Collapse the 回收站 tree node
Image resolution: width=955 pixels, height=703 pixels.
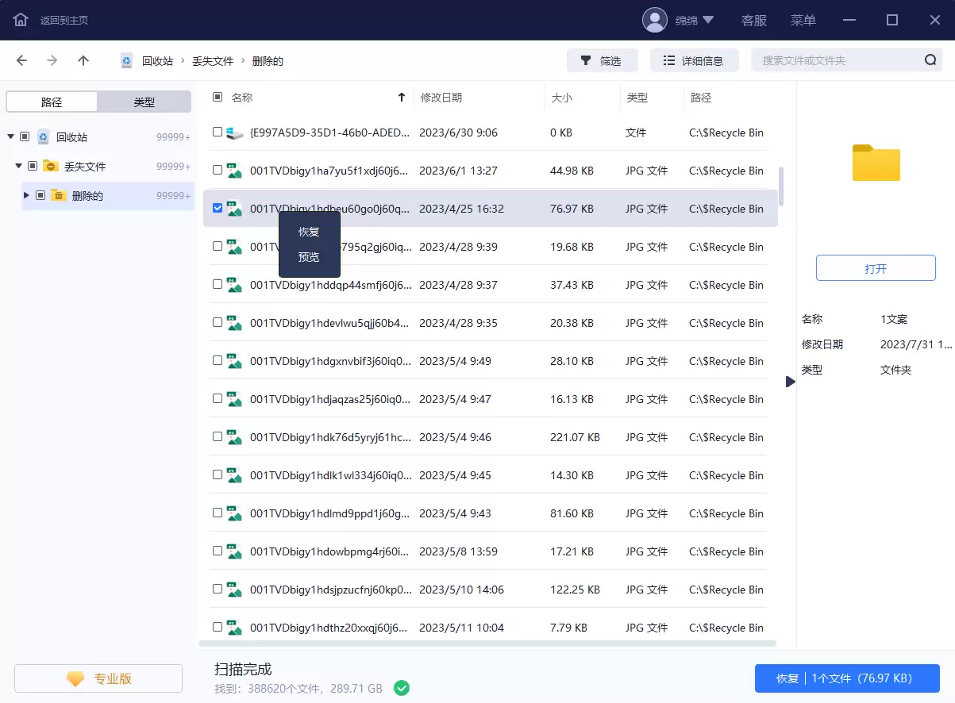pyautogui.click(x=10, y=136)
